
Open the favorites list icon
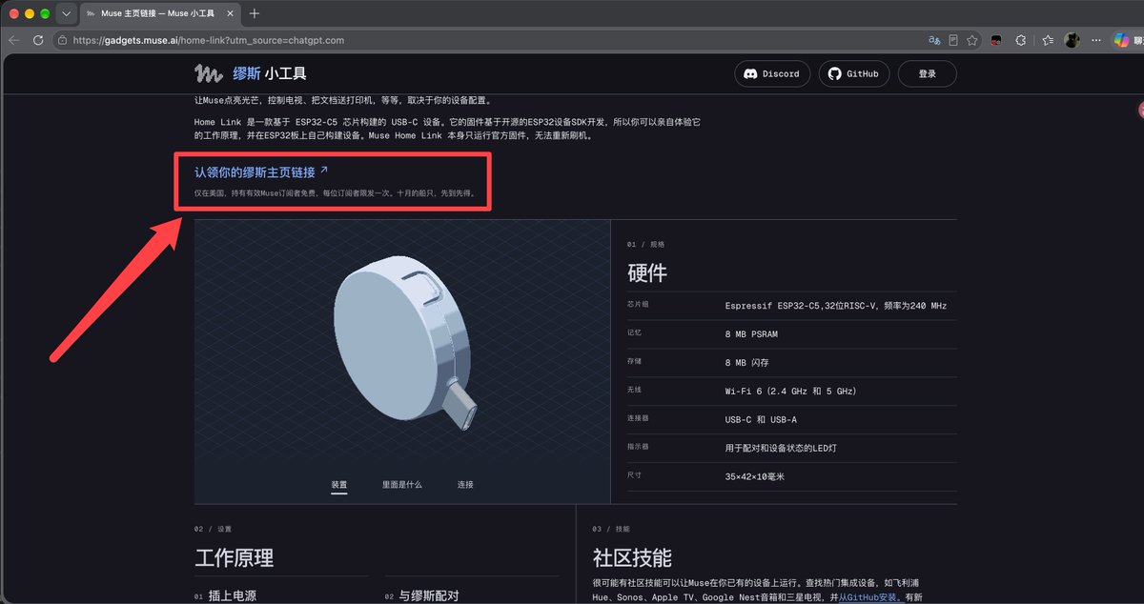(x=1048, y=40)
